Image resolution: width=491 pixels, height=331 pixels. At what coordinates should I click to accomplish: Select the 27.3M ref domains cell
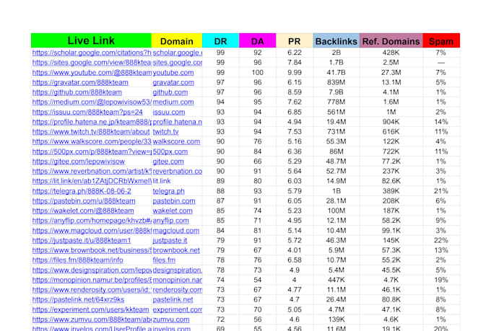point(391,73)
